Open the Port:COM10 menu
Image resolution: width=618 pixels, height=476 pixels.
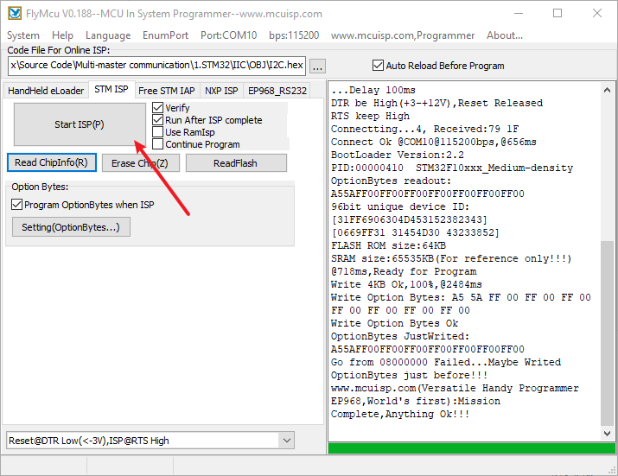(228, 35)
